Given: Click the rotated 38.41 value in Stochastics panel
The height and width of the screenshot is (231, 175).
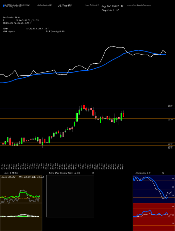Looking at the screenshot, I should pos(170,193).
